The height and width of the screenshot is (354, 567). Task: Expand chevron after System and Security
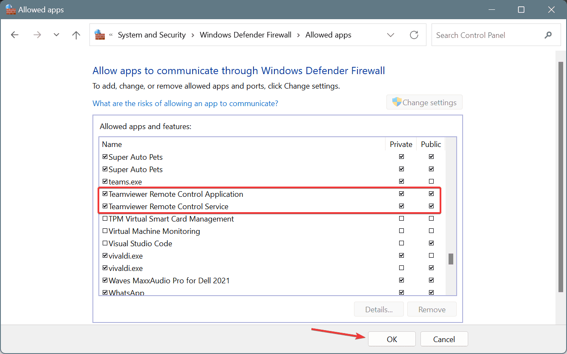pyautogui.click(x=193, y=35)
